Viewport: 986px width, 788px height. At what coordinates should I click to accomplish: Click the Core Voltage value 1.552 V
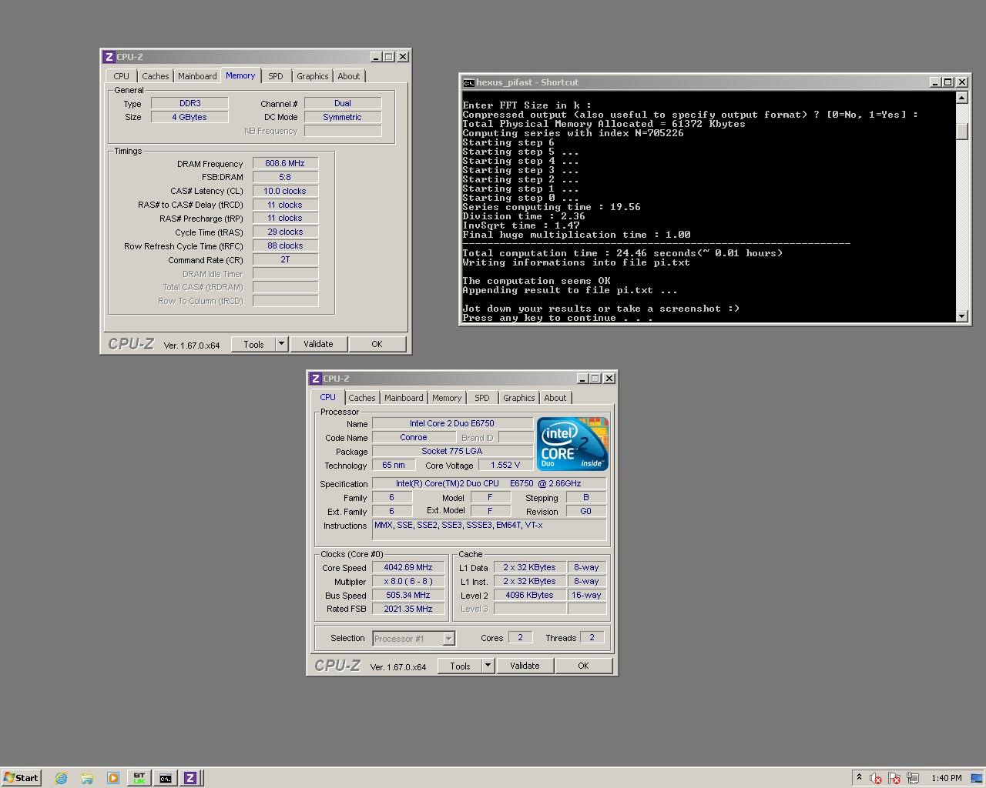[505, 465]
